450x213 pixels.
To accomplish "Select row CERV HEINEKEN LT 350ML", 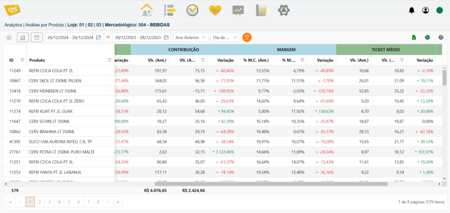I will pos(223,91).
